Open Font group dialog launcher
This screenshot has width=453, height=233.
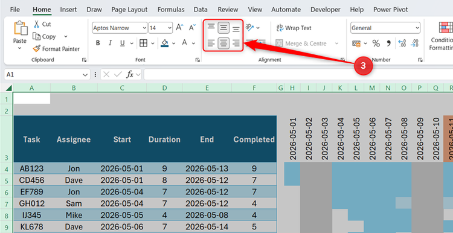[x=198, y=60]
